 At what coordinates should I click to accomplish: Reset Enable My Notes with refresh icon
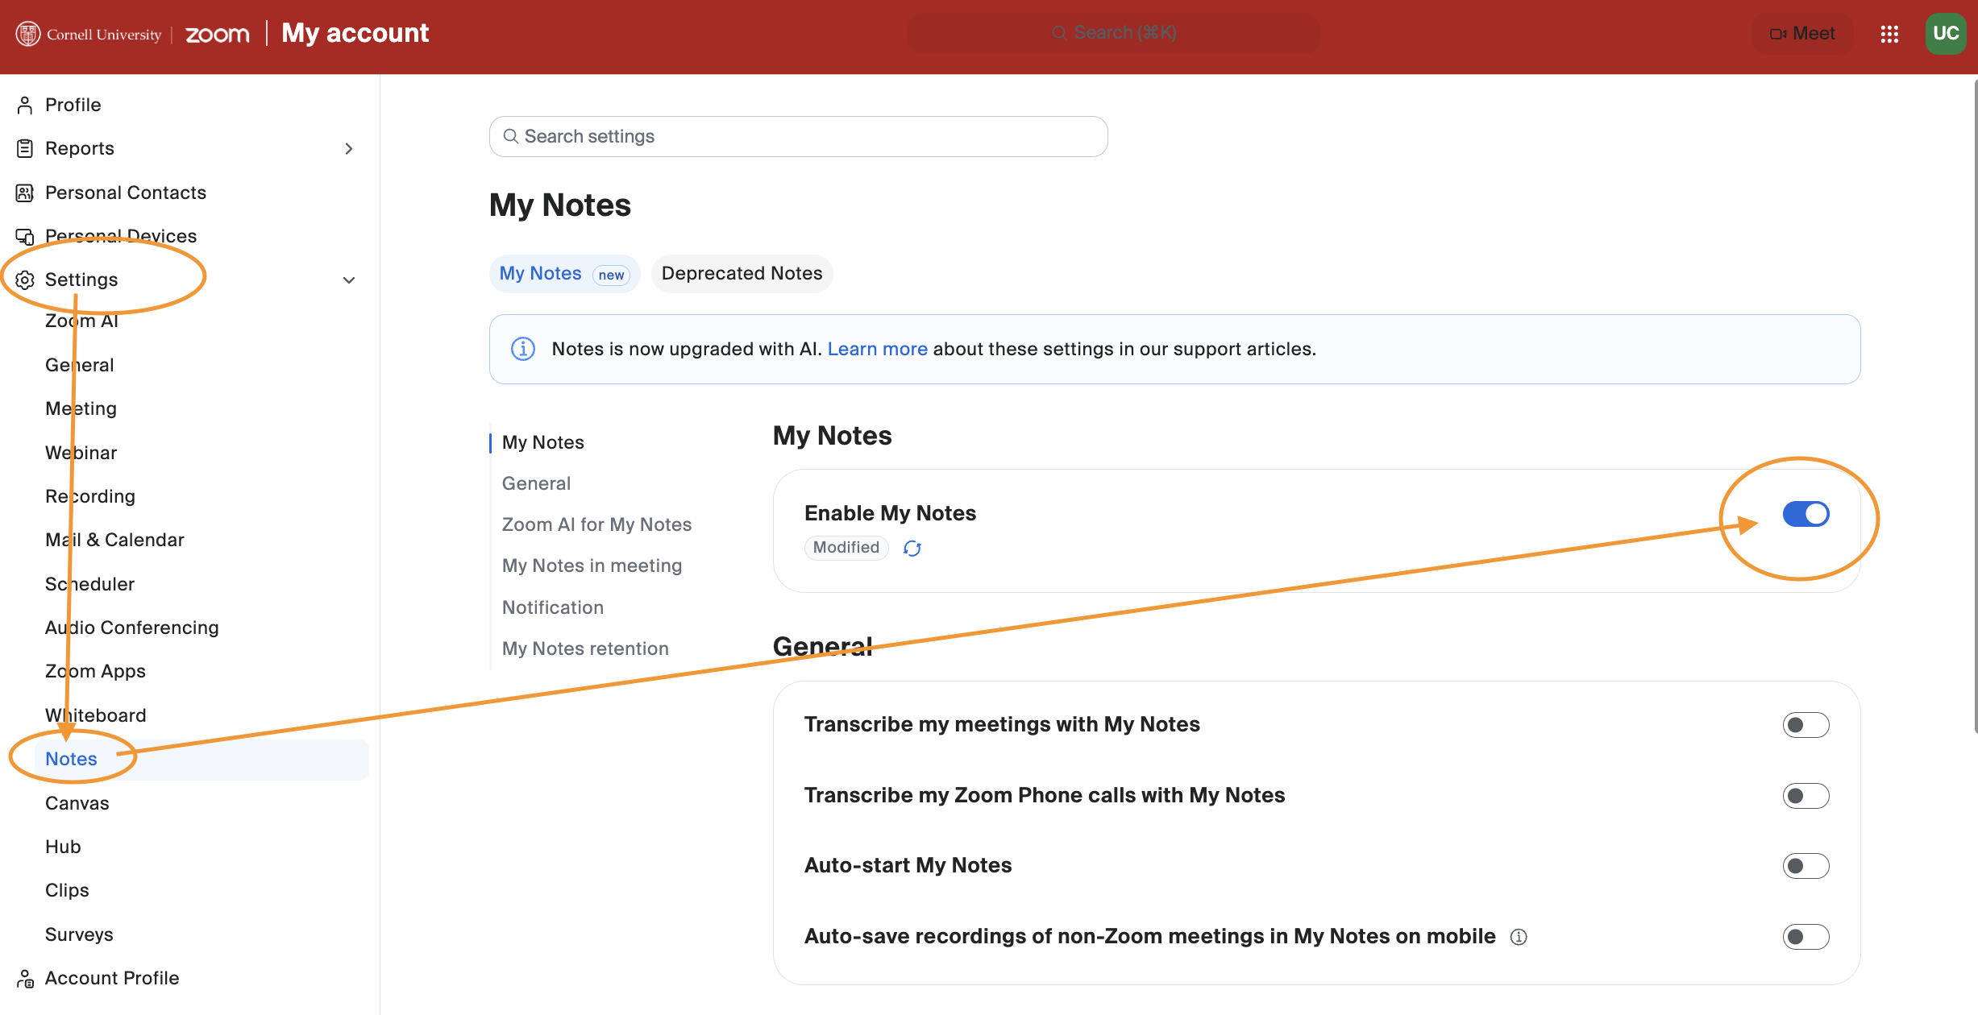point(912,549)
